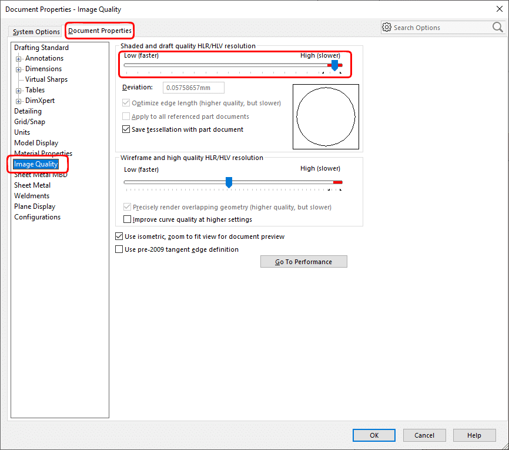The image size is (509, 450).
Task: Switch to System Options tab
Action: click(36, 32)
